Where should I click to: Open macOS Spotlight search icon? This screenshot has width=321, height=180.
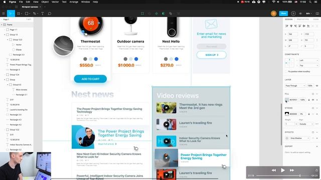tap(310, 2)
